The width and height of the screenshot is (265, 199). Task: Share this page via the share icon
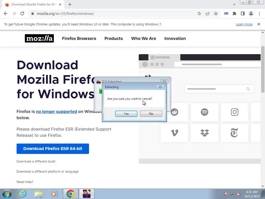coord(208,13)
